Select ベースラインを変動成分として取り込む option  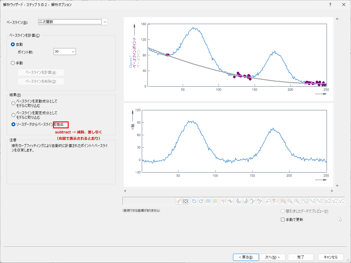pos(13,103)
